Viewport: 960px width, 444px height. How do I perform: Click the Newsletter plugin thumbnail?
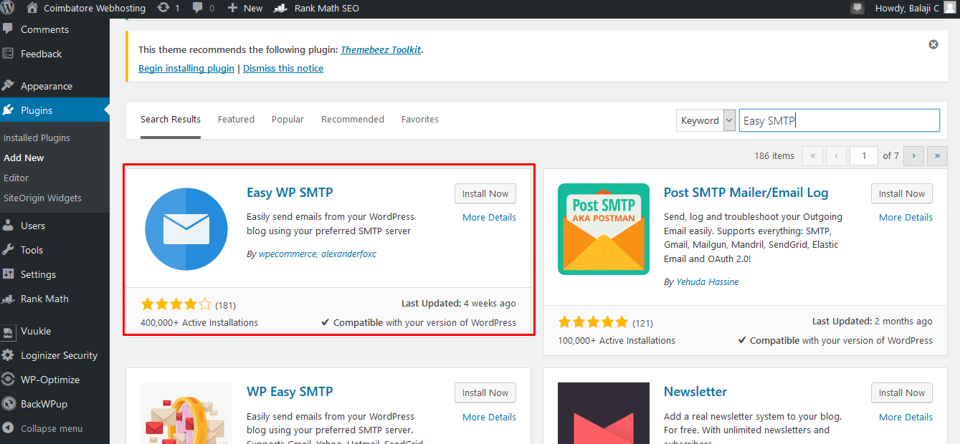[x=604, y=413]
